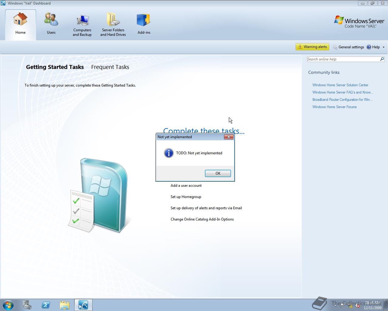Click the server box with checklist image
Image resolution: width=388 pixels, height=311 pixels.
click(99, 196)
